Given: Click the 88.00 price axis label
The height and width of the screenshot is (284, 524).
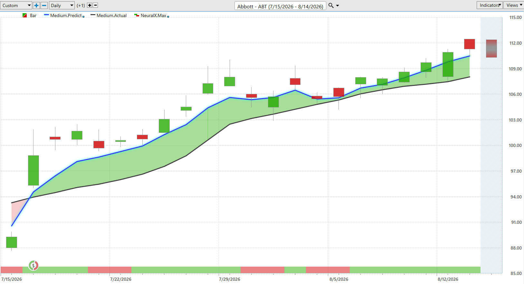Looking at the screenshot, I should click(x=516, y=248).
